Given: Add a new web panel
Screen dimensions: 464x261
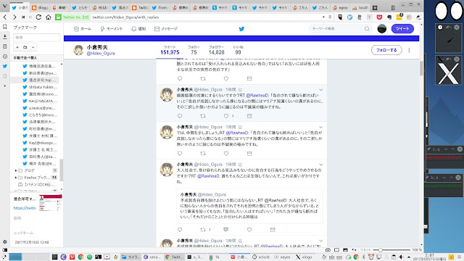Looking at the screenshot, I should pyautogui.click(x=5, y=86).
